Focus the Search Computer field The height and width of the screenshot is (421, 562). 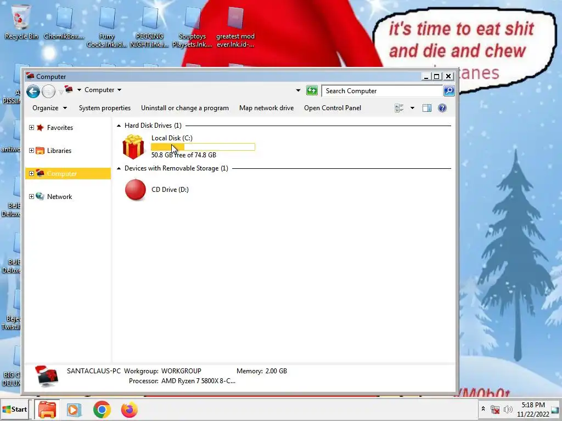click(x=382, y=91)
